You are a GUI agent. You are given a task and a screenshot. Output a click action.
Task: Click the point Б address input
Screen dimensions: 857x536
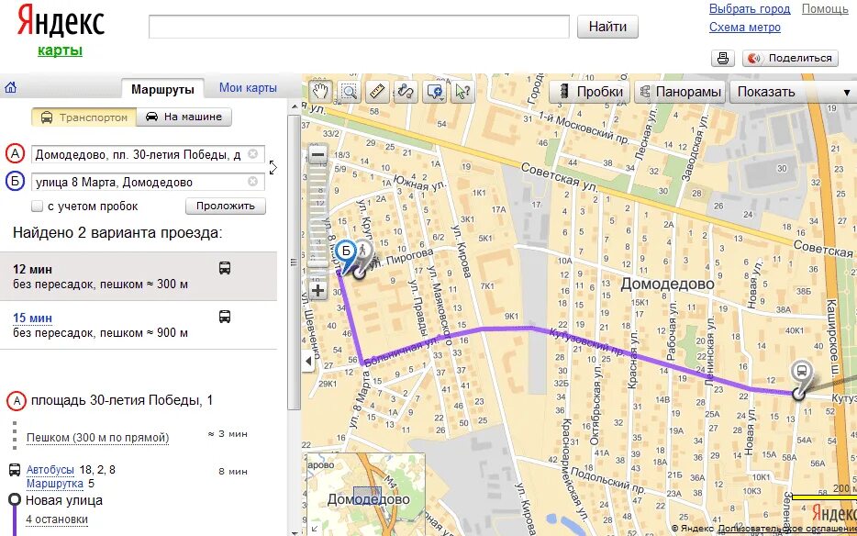click(x=148, y=182)
